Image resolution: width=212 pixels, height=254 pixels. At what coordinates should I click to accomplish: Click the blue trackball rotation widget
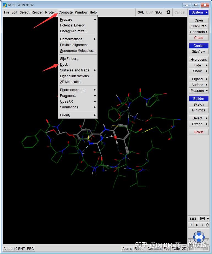(199, 237)
